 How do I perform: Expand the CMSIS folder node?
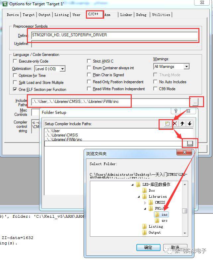[x=145, y=203]
